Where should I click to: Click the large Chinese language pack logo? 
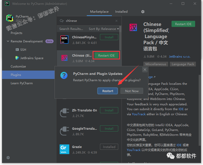coord(133,27)
